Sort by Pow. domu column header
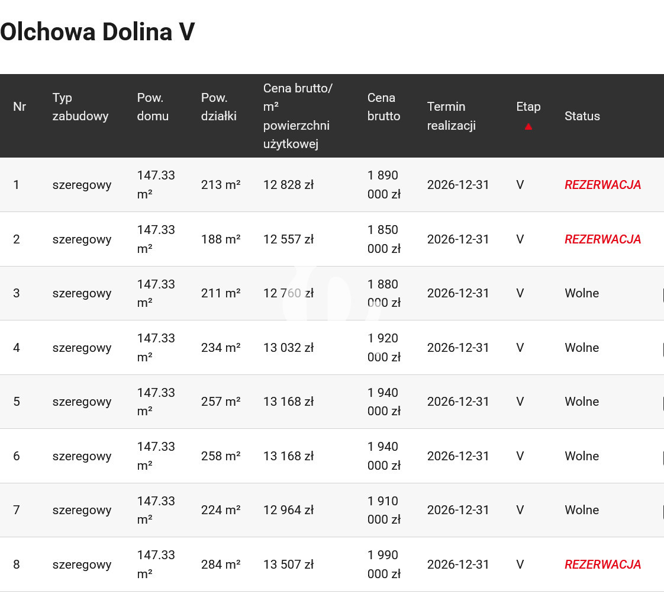The width and height of the screenshot is (664, 606). [x=153, y=107]
